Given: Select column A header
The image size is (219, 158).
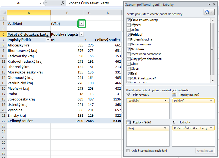Looking at the screenshot, I should coord(29,13).
